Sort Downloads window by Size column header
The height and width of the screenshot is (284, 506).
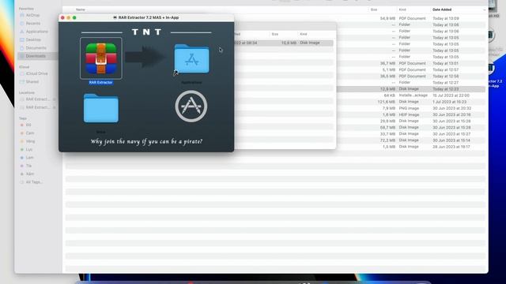click(374, 9)
